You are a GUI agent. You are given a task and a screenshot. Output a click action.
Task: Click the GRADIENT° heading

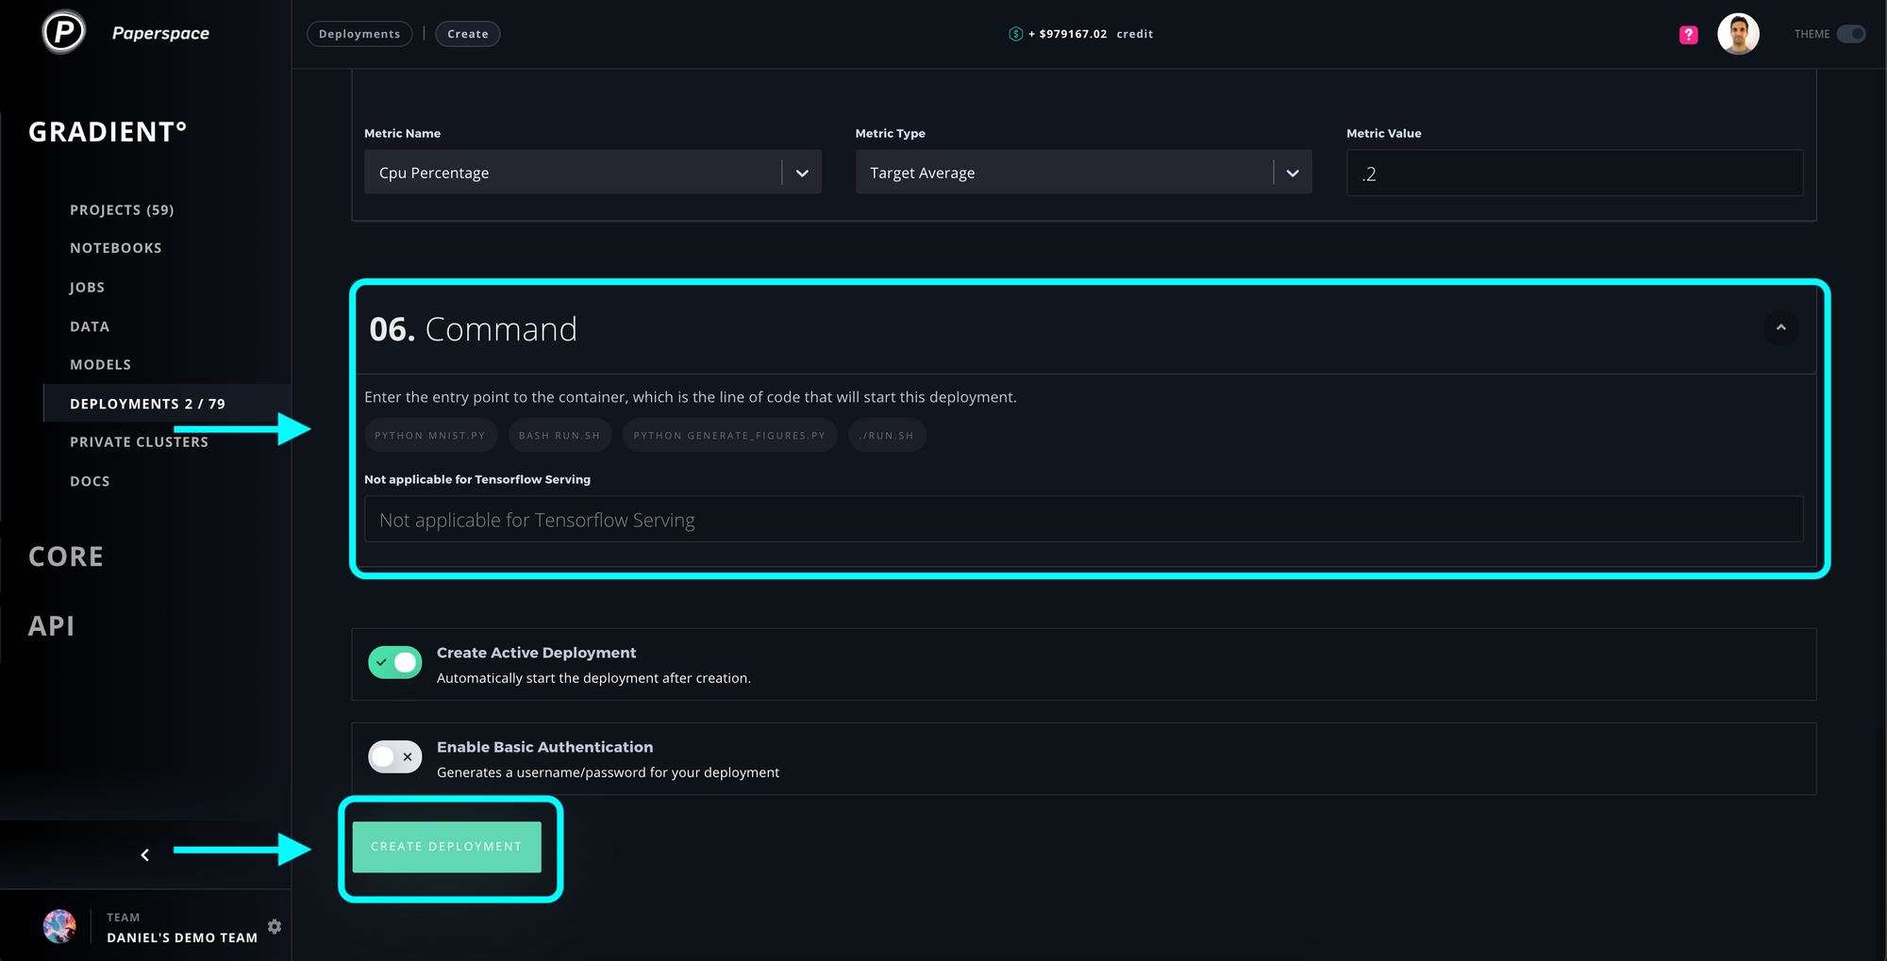tap(108, 132)
